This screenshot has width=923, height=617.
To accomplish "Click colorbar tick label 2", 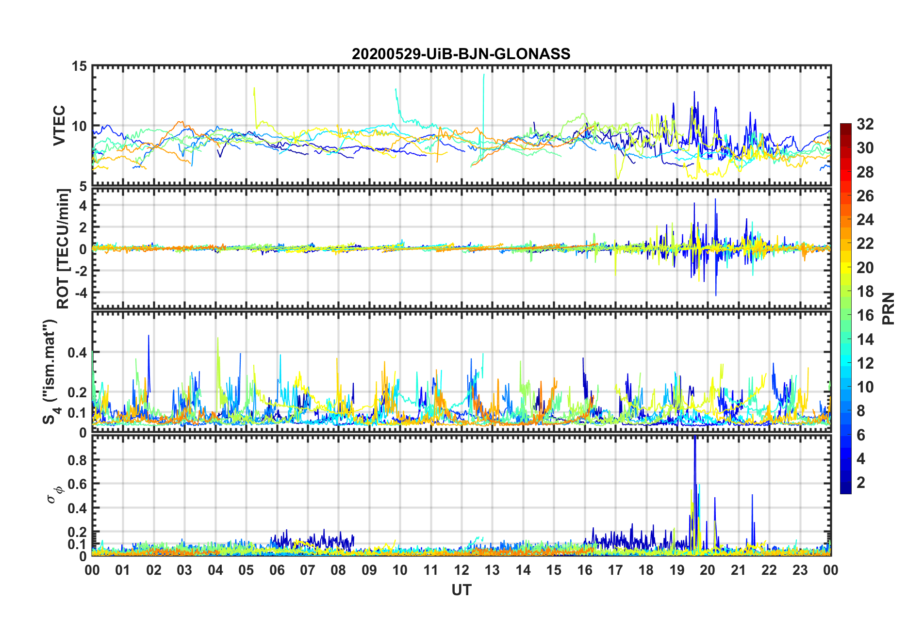I will [x=861, y=483].
